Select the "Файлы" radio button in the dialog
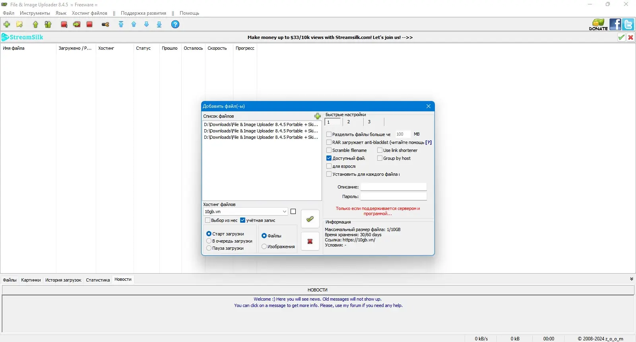 coord(264,236)
